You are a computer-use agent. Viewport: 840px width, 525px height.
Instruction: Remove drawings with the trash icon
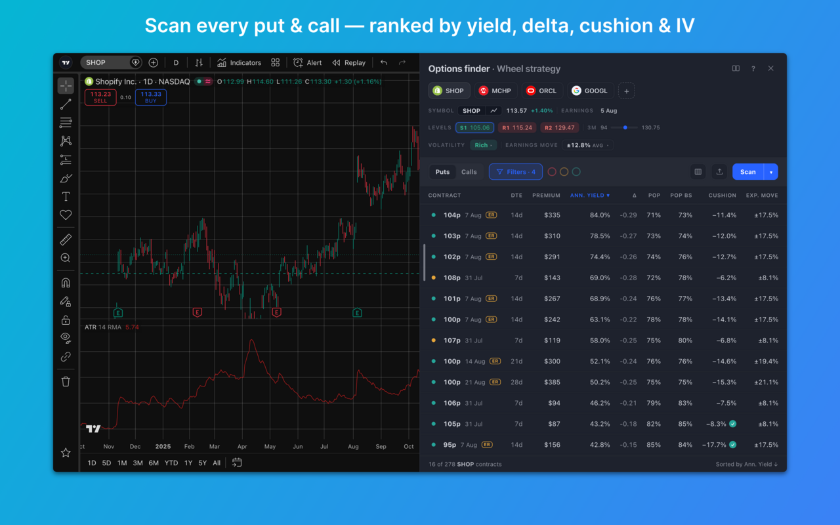tap(66, 381)
